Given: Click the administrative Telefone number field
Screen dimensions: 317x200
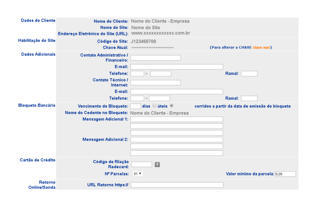Looking at the screenshot, I should click(161, 74).
